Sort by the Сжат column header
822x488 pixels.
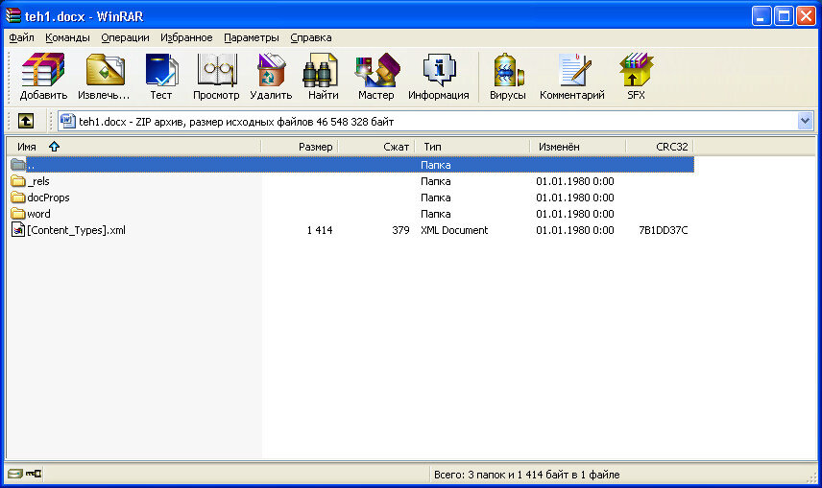376,147
